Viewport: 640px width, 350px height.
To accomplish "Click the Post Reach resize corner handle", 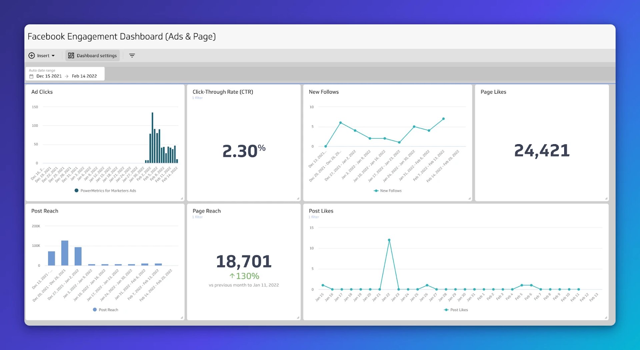I will coord(182,318).
